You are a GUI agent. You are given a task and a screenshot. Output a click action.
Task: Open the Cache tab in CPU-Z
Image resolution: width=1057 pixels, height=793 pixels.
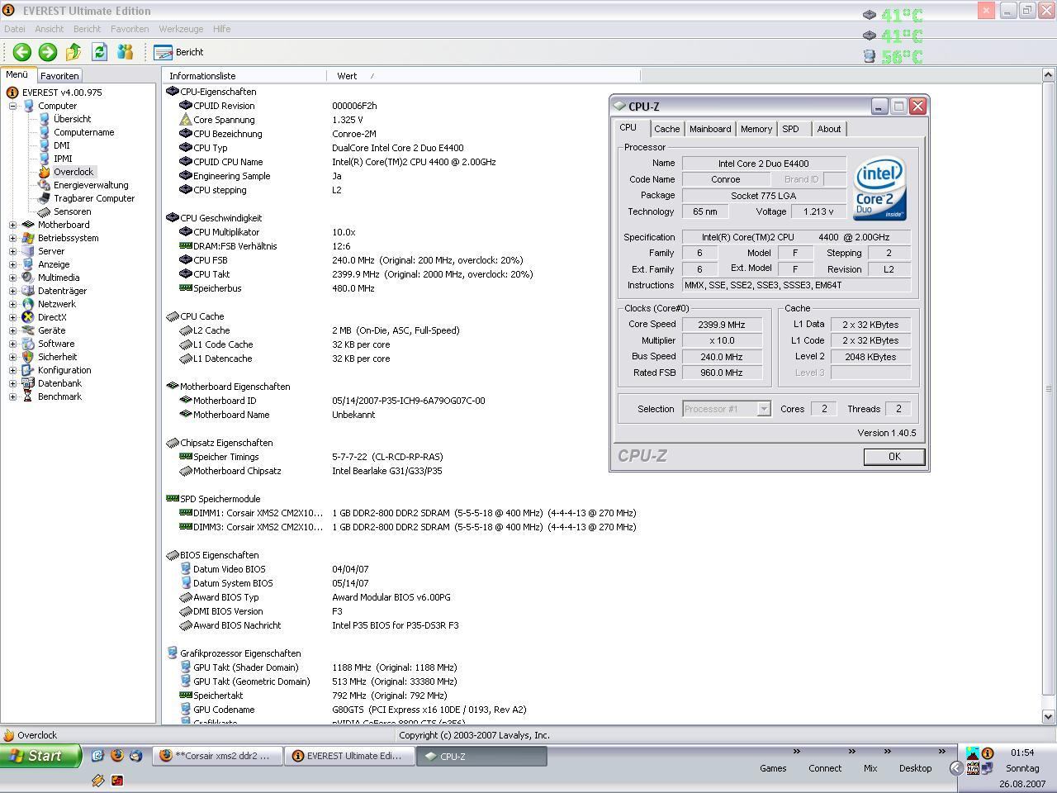(x=666, y=129)
